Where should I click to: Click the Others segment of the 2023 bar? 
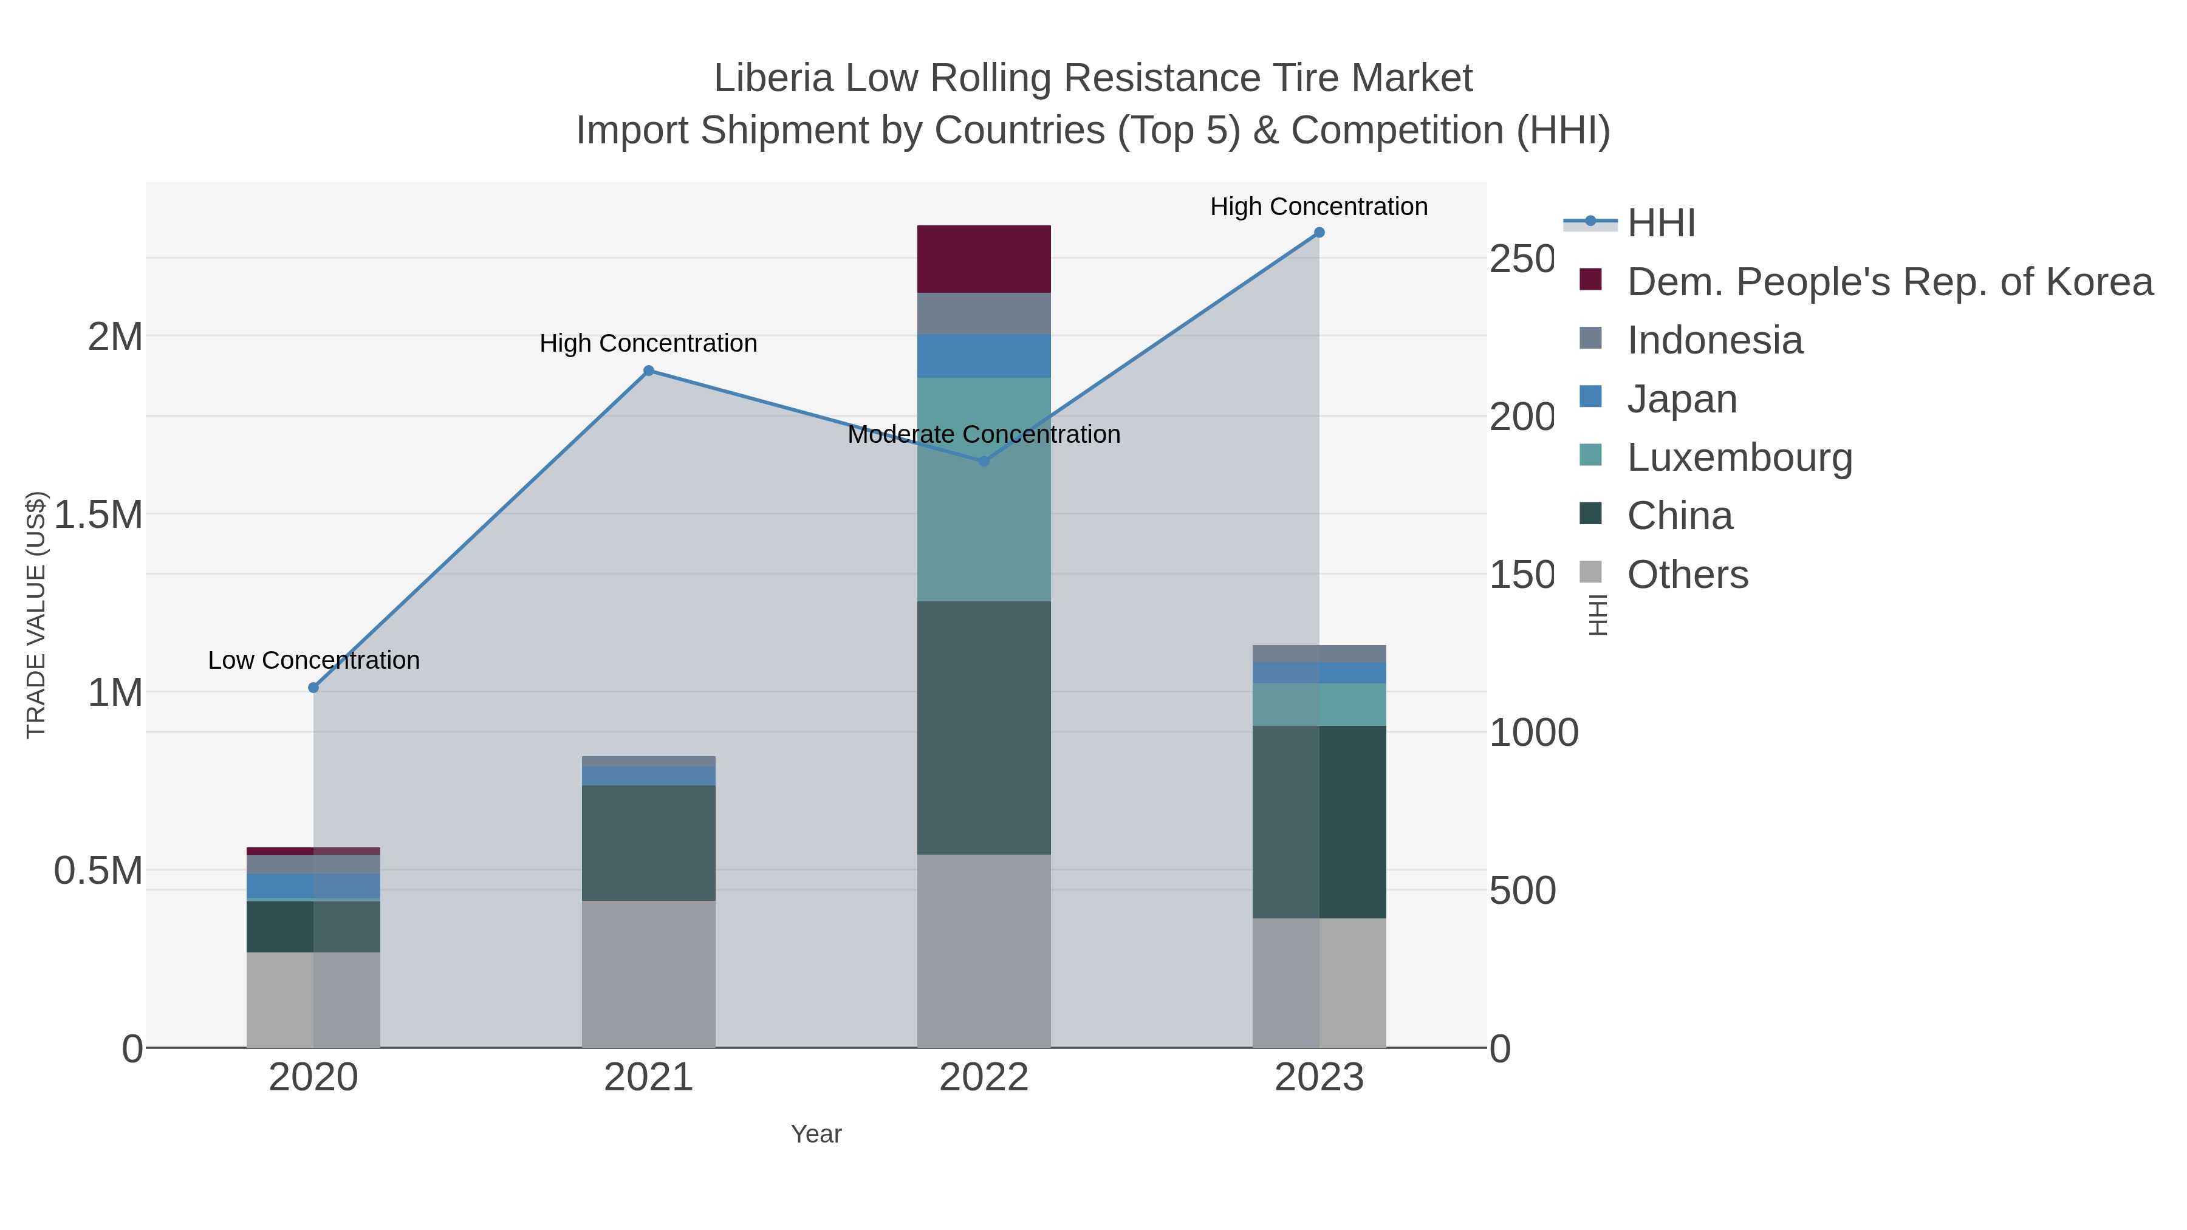pos(1319,983)
